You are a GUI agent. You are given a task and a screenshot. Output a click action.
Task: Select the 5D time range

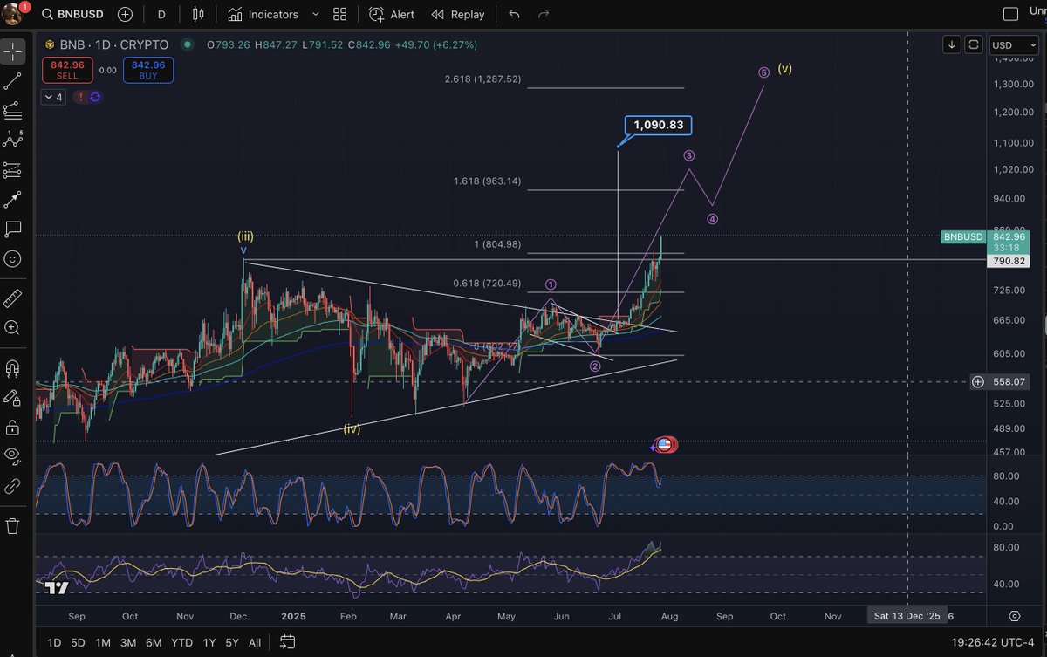[78, 643]
